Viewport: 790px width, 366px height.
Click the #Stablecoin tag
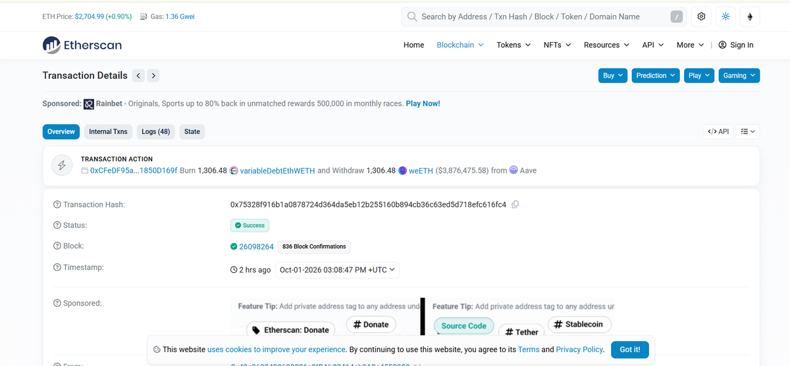[x=579, y=324]
